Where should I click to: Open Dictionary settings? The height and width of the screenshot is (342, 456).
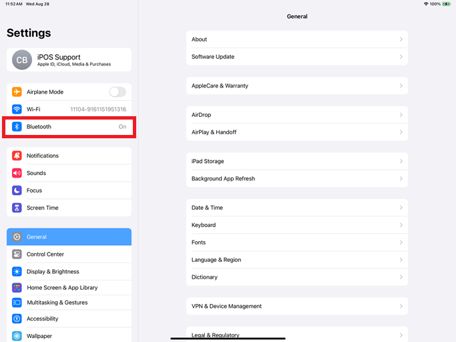(x=297, y=277)
